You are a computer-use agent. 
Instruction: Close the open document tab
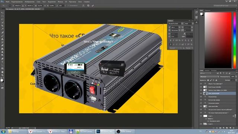(x=43, y=9)
